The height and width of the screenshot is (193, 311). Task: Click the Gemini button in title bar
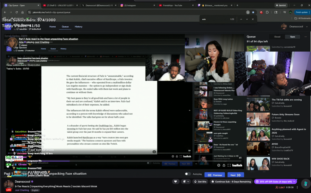(281, 5)
